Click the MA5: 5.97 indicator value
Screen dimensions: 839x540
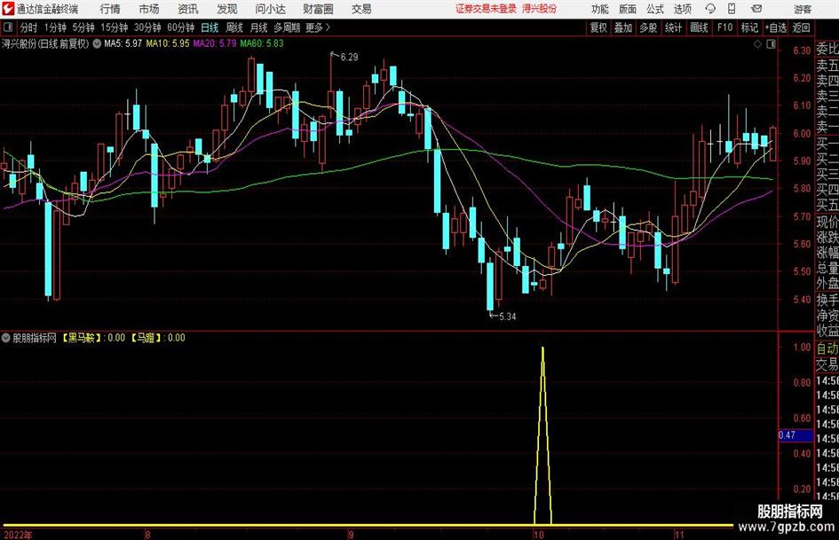[x=123, y=43]
